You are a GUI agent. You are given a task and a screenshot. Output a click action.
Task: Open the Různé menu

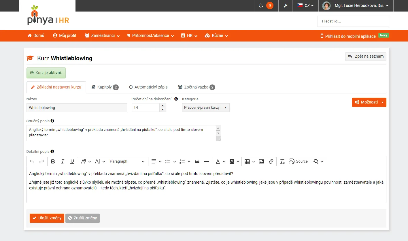[216, 36]
